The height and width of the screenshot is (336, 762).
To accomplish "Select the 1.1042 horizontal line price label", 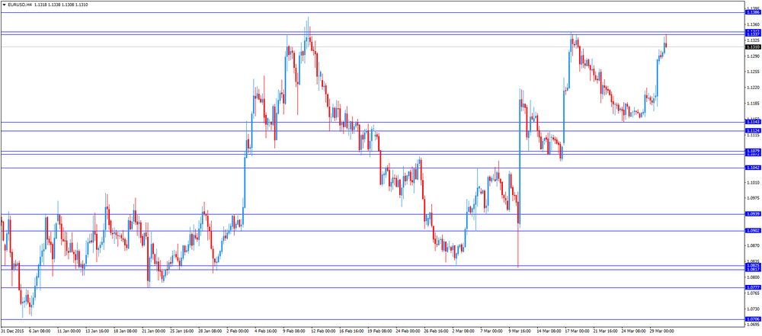I will [753, 168].
